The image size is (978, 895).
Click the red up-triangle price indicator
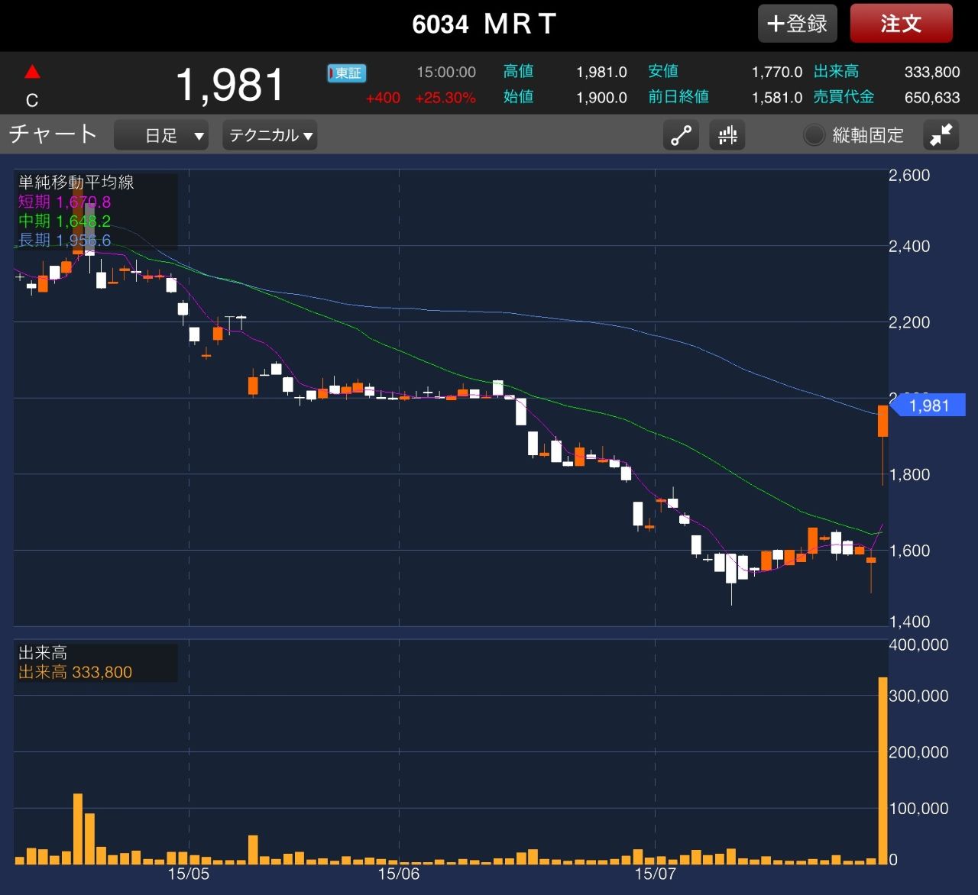pyautogui.click(x=32, y=73)
